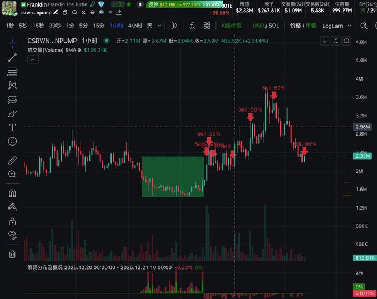377x299 pixels.
Task: Switch to 5分 interval
Action: pos(83,26)
